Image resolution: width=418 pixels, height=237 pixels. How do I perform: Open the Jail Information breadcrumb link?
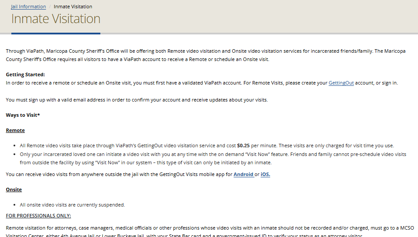(x=28, y=7)
